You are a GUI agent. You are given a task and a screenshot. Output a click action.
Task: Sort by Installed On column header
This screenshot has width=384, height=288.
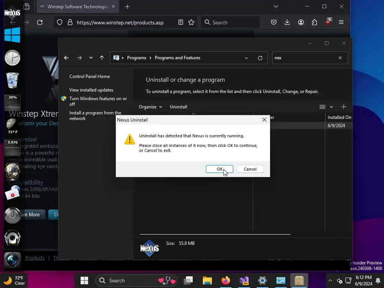[x=339, y=117]
